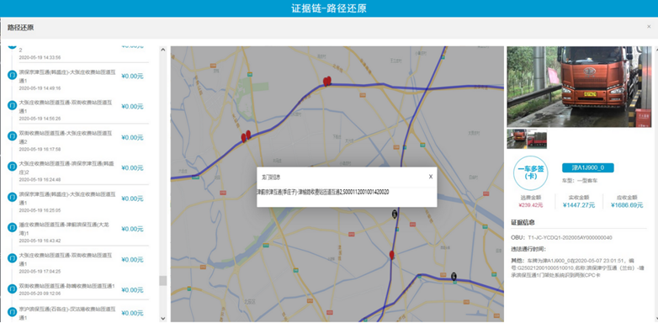Select the red map marker pair near the top of the route
This screenshot has height=323, width=658.
(x=327, y=81)
